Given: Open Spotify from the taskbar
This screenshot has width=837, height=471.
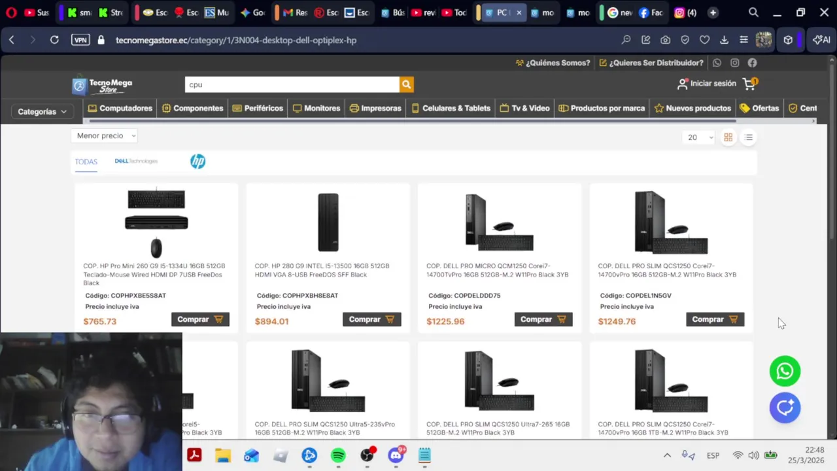Looking at the screenshot, I should click(x=338, y=455).
